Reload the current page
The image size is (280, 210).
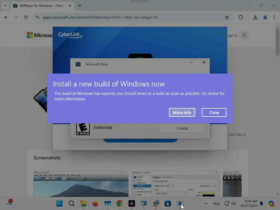(x=26, y=17)
